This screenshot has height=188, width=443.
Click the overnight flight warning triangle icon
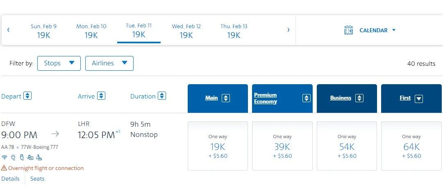4,168
